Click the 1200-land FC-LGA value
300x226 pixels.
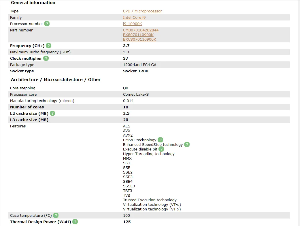[140, 65]
